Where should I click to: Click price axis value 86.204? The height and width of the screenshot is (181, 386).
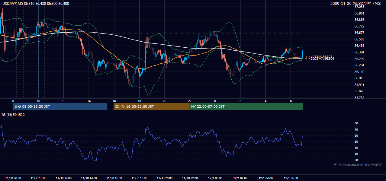click(x=359, y=65)
